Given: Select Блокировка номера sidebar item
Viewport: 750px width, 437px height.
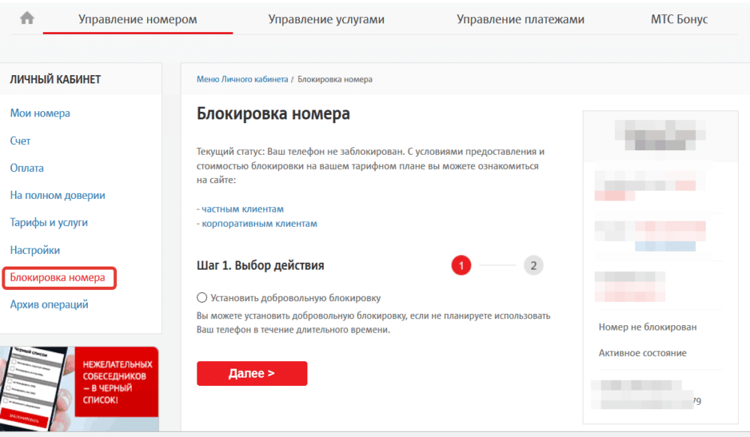Looking at the screenshot, I should point(59,278).
